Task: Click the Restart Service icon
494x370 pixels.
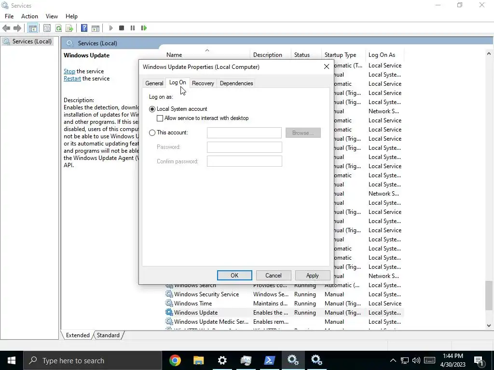Action: click(144, 28)
